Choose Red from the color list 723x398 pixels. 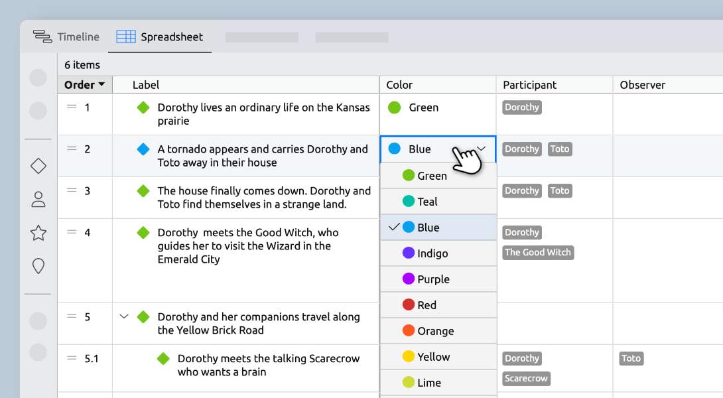[438, 305]
